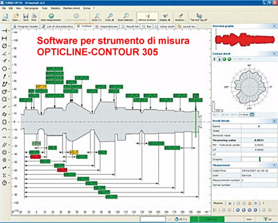The image size is (278, 223).
Task: Click the "Service" log off toolbar button
Action: coord(198,17)
